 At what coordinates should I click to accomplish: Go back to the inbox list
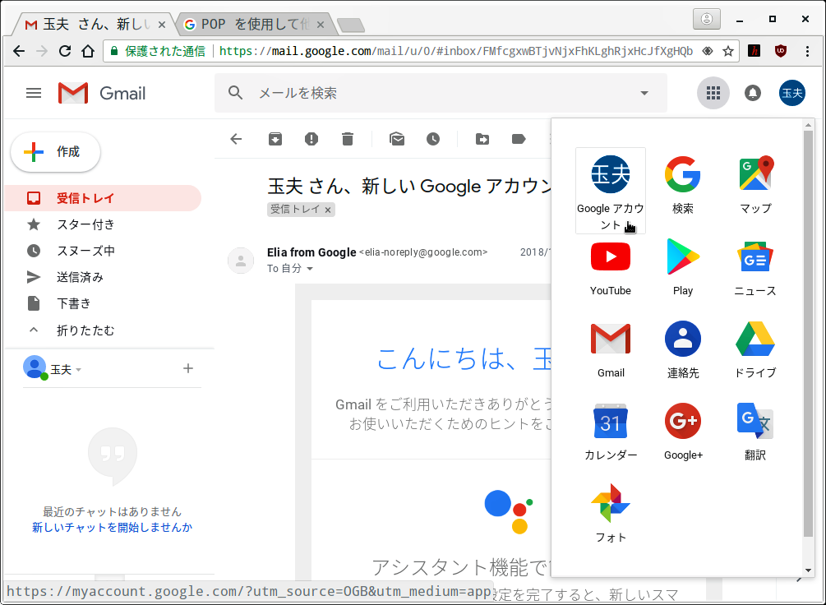[x=236, y=139]
